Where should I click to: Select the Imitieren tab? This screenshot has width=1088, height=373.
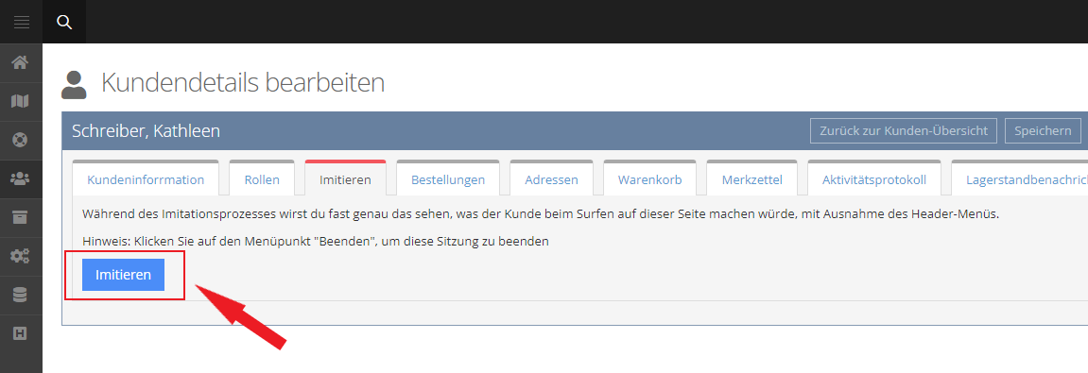(x=346, y=178)
